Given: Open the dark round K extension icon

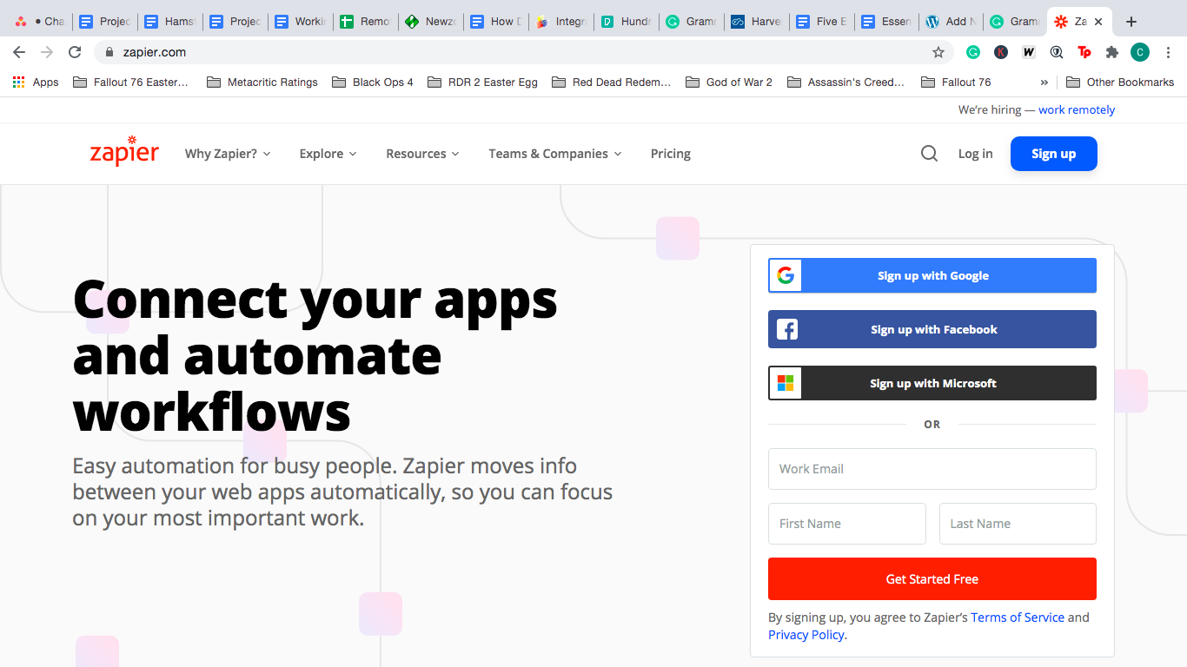Looking at the screenshot, I should click(x=1001, y=52).
